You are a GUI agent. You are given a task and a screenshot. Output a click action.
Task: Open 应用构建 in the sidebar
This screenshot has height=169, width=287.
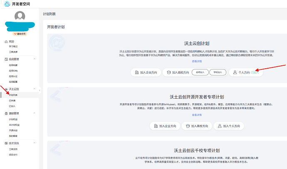(13, 65)
